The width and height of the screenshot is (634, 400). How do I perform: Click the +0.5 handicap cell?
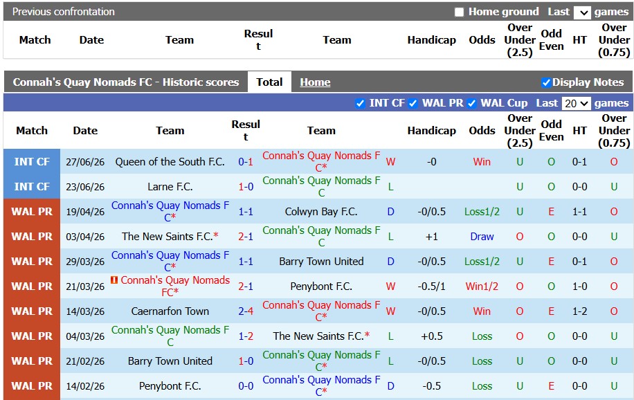pyautogui.click(x=431, y=336)
